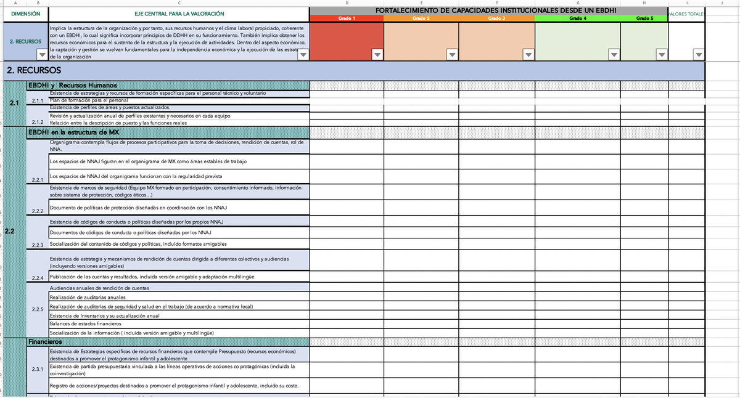Screen dimensions: 740x398
Task: Select Socialización del contenido de códigos y políticas
Action: 179,245
